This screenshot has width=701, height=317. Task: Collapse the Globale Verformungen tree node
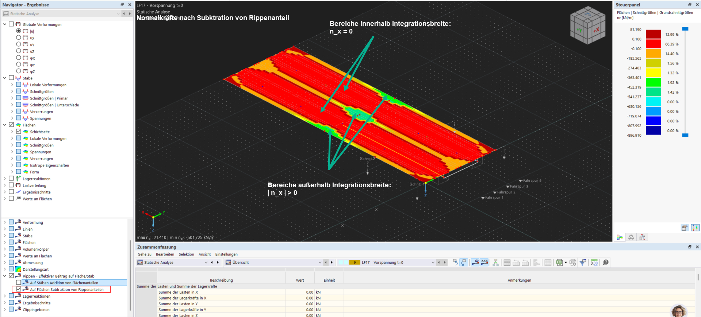tap(5, 24)
